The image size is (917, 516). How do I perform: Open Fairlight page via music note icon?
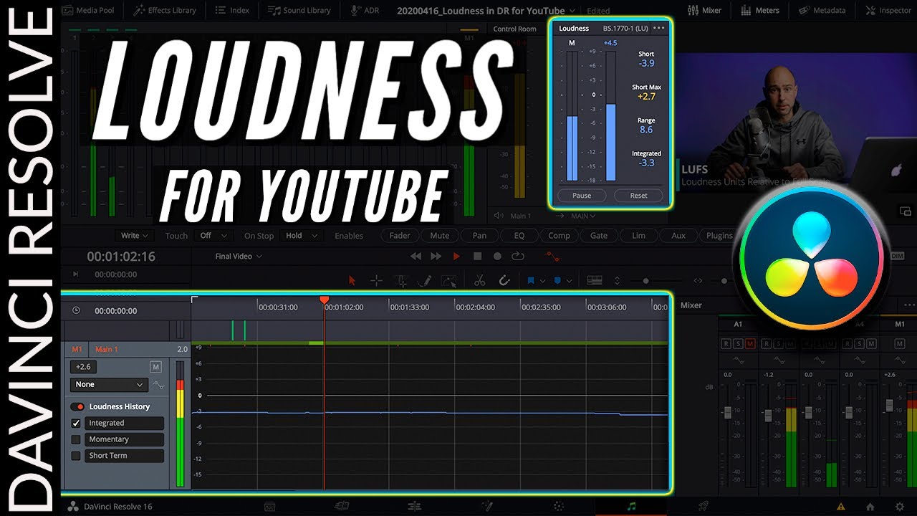click(x=631, y=506)
